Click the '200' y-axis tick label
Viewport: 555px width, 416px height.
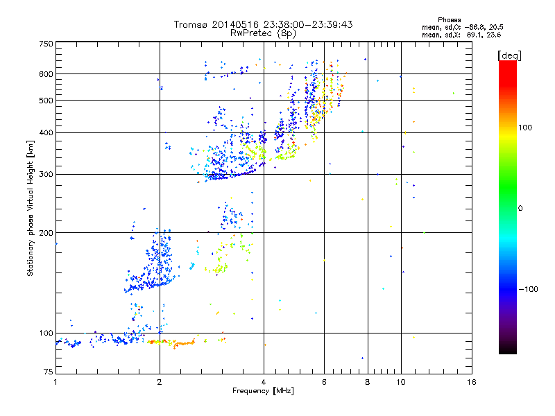click(46, 233)
